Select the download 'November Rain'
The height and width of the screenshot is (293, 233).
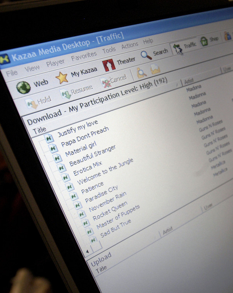(x=108, y=201)
